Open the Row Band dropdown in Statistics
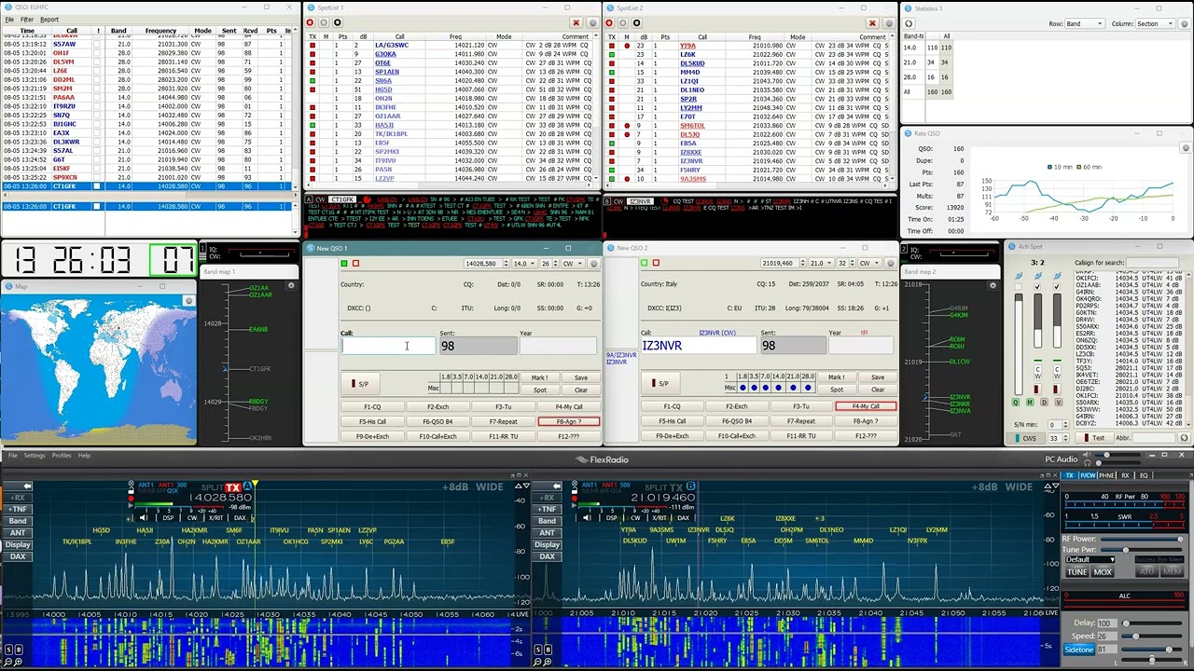This screenshot has height=671, width=1194. coord(1085,24)
